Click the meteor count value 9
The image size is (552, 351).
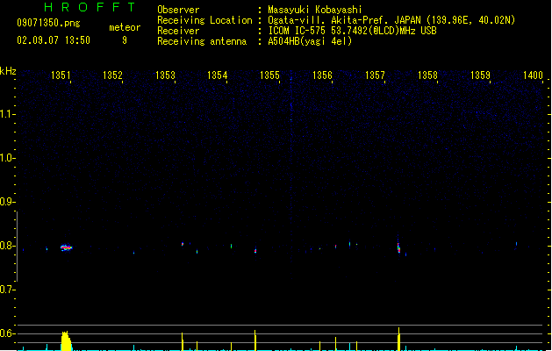(125, 40)
